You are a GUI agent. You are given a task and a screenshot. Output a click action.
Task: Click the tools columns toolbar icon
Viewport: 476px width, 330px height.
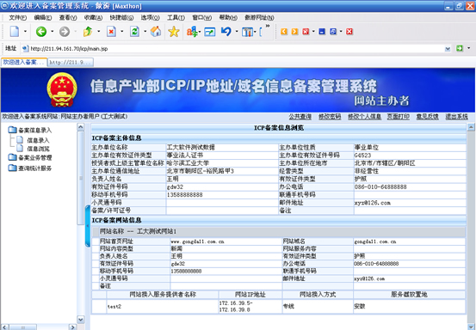247,32
